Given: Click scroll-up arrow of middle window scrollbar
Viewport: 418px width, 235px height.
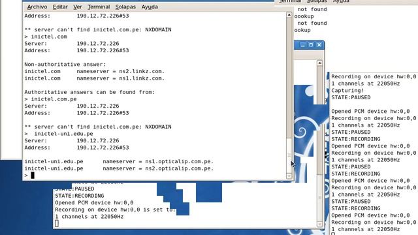Looking at the screenshot, I should [x=319, y=63].
